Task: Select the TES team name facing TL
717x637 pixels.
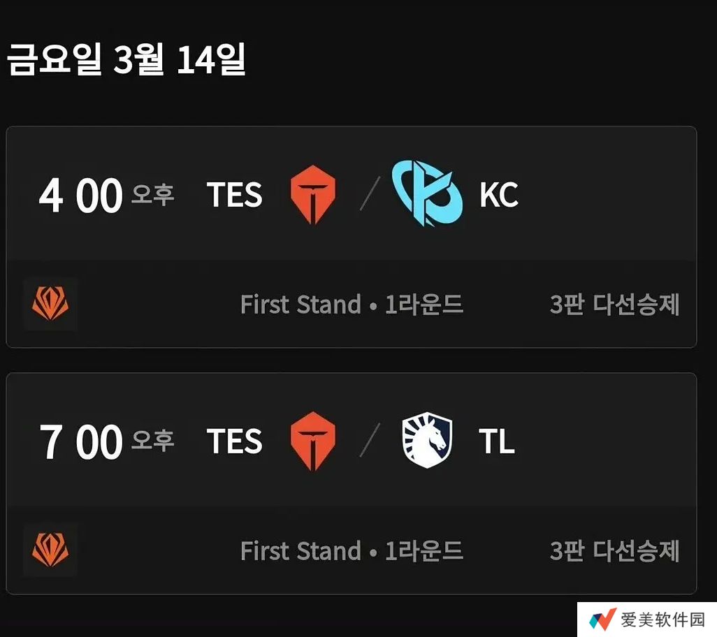Action: (235, 441)
